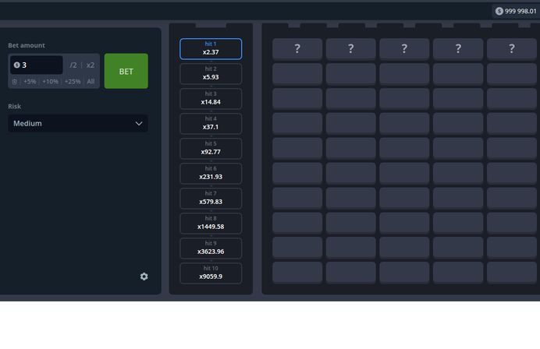Screen dimensions: 540x349
Task: Click the Bet amount label
Action: tap(27, 45)
